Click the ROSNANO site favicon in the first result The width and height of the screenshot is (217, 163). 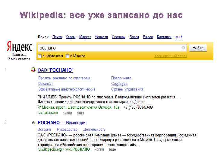click(33, 70)
